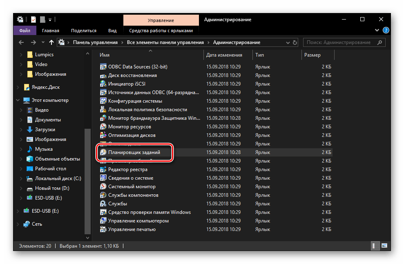The width and height of the screenshot is (404, 264).
Task: Select the Оптимизация дисков icon
Action: pyautogui.click(x=103, y=135)
